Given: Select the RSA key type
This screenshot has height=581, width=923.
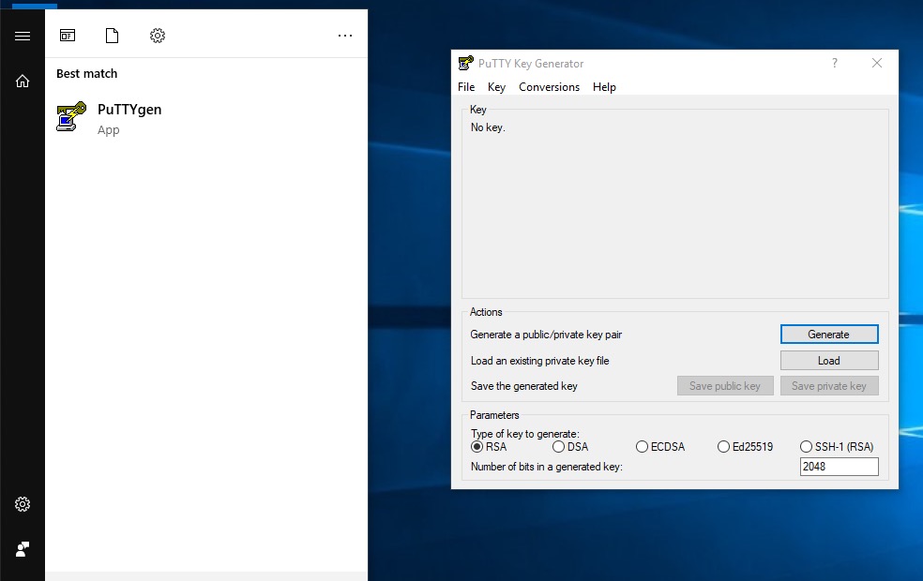Looking at the screenshot, I should click(477, 447).
